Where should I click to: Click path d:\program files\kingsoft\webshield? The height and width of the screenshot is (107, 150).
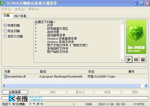(61, 77)
